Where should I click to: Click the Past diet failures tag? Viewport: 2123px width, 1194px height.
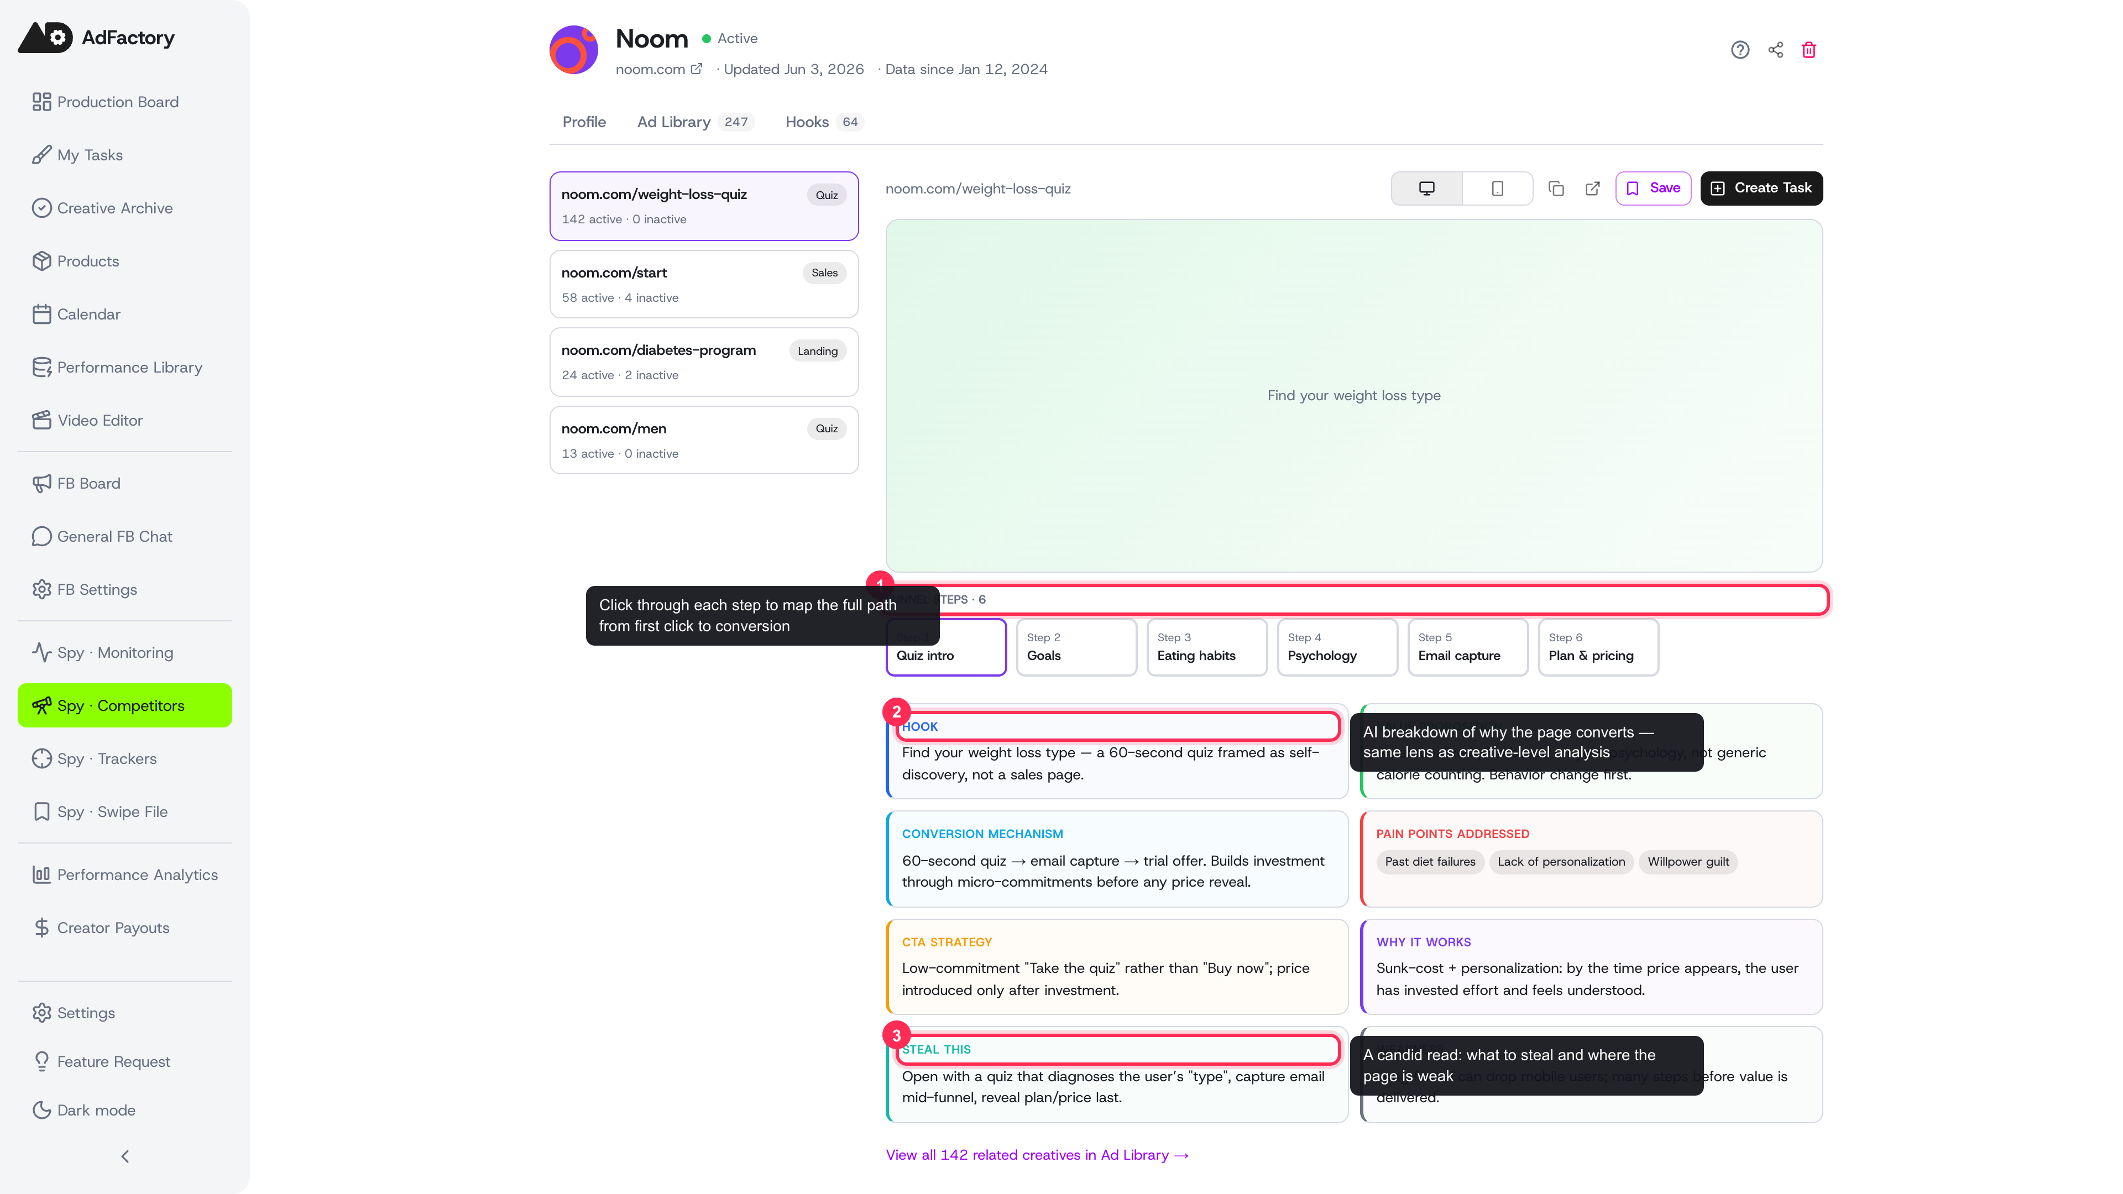tap(1430, 862)
